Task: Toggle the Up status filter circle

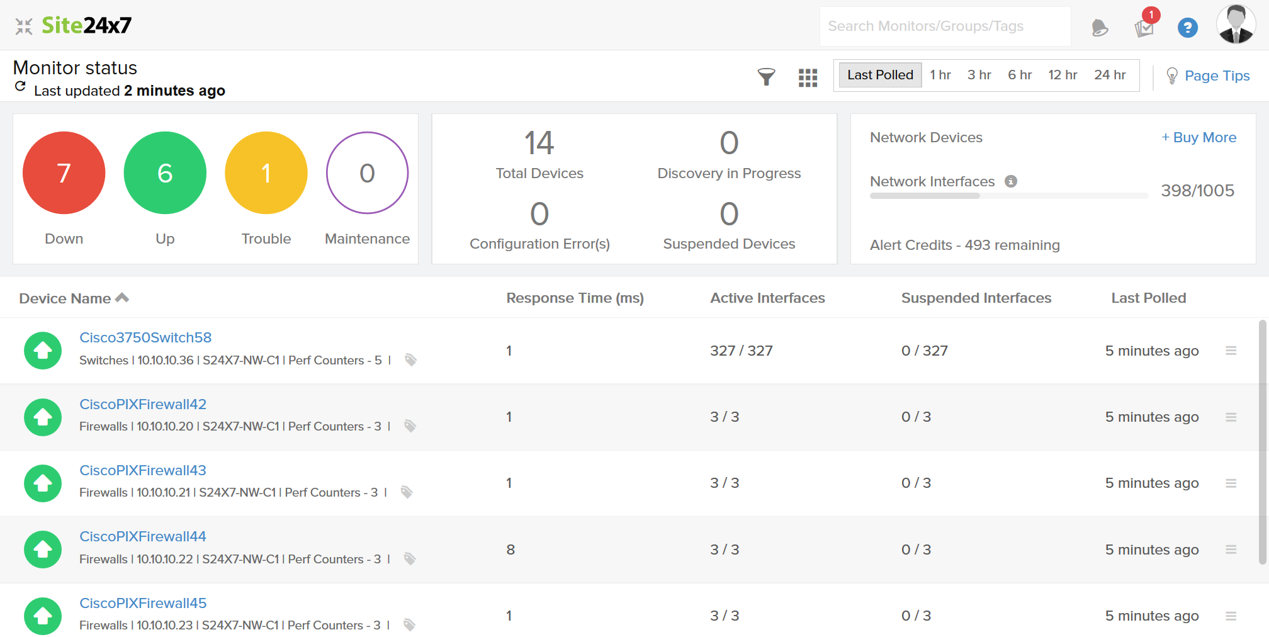Action: pos(165,172)
